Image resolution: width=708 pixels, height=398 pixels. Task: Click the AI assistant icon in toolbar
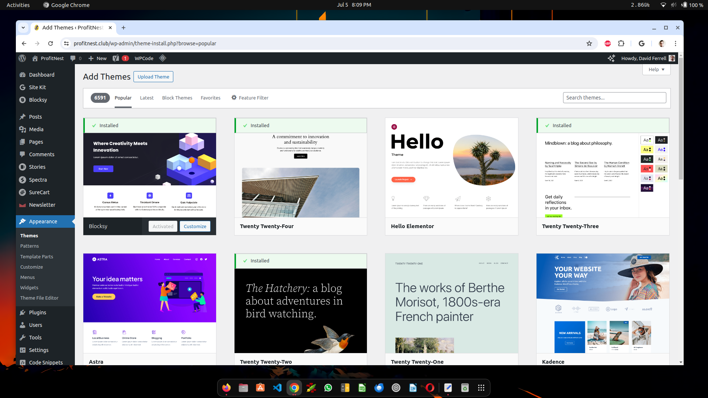612,58
